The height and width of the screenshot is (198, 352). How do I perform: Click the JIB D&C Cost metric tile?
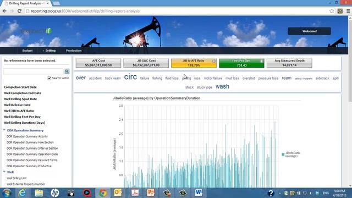(146, 63)
